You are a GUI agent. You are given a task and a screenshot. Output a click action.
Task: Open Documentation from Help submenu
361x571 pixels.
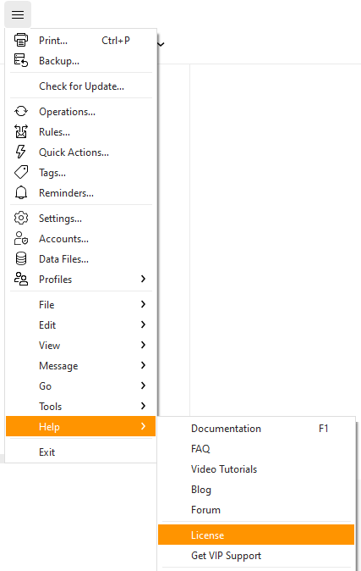click(x=256, y=429)
